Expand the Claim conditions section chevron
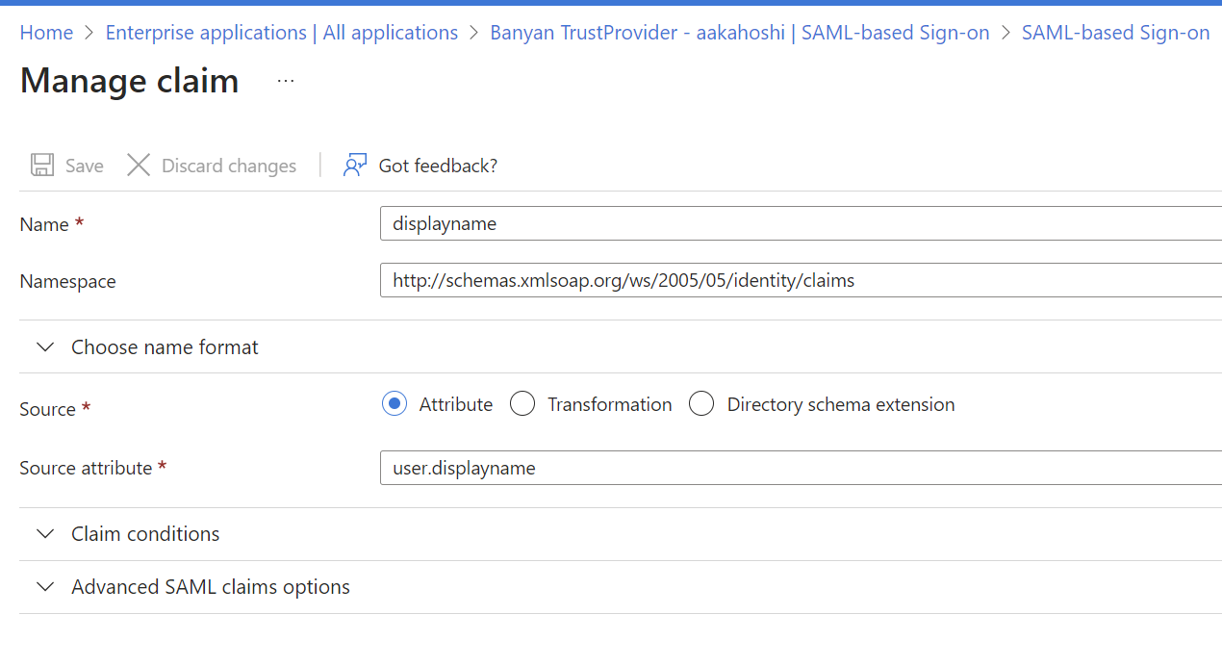Screen dimensions: 1222x666 coord(45,534)
